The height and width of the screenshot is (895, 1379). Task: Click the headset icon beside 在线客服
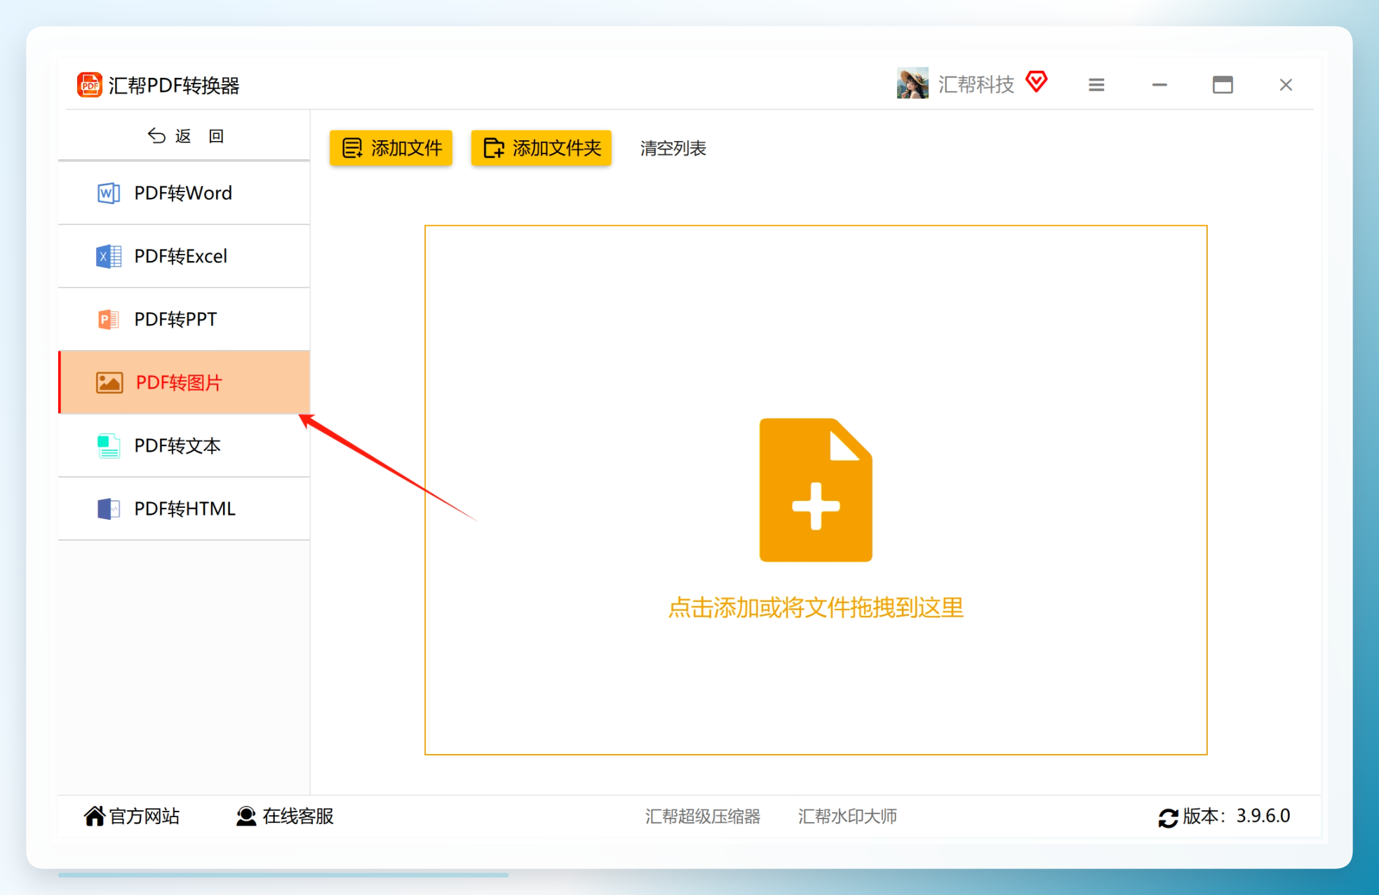pos(246,816)
